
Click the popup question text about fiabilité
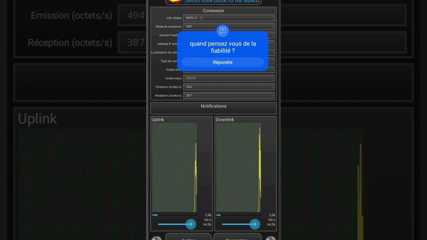223,47
